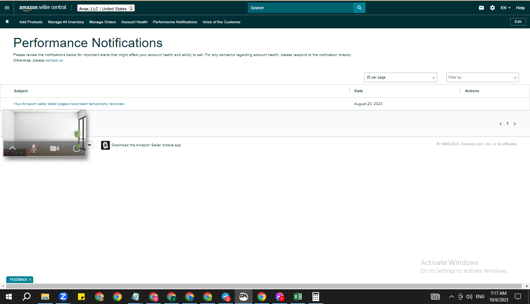Open News and interests in the taskbar

tap(435, 297)
